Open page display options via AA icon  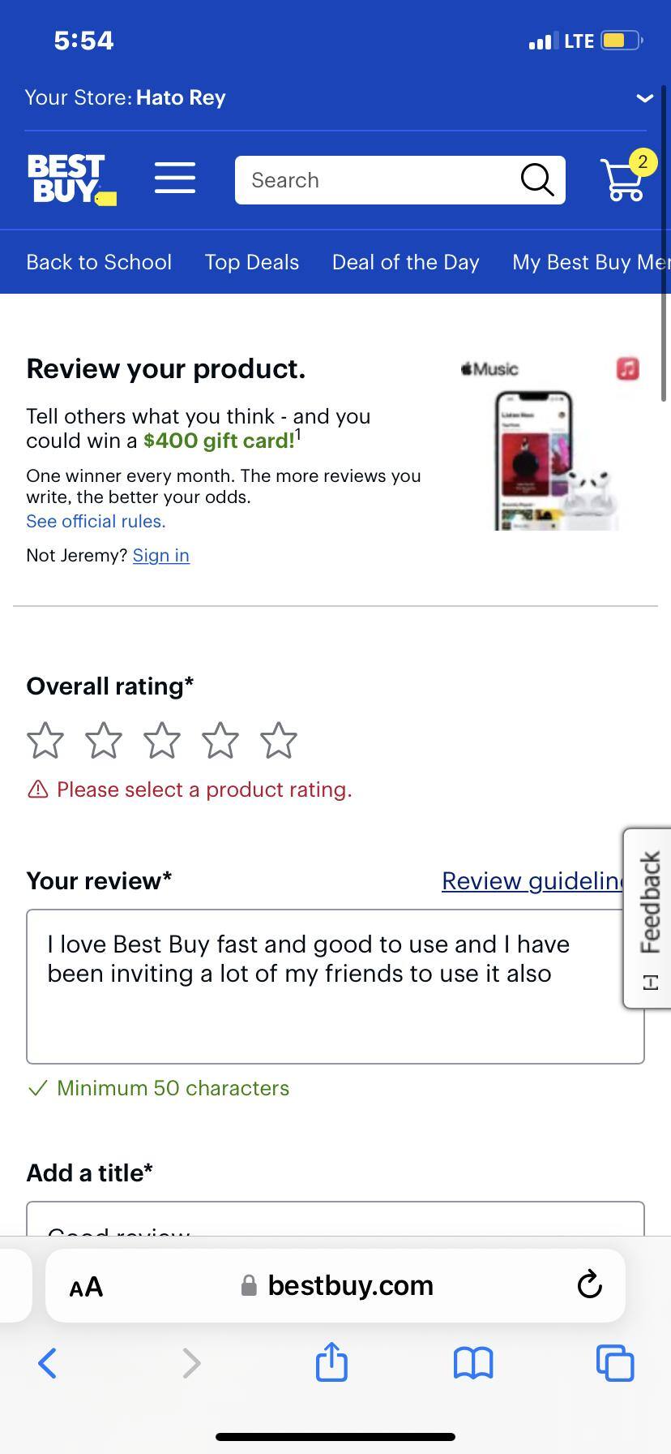pyautogui.click(x=85, y=1286)
